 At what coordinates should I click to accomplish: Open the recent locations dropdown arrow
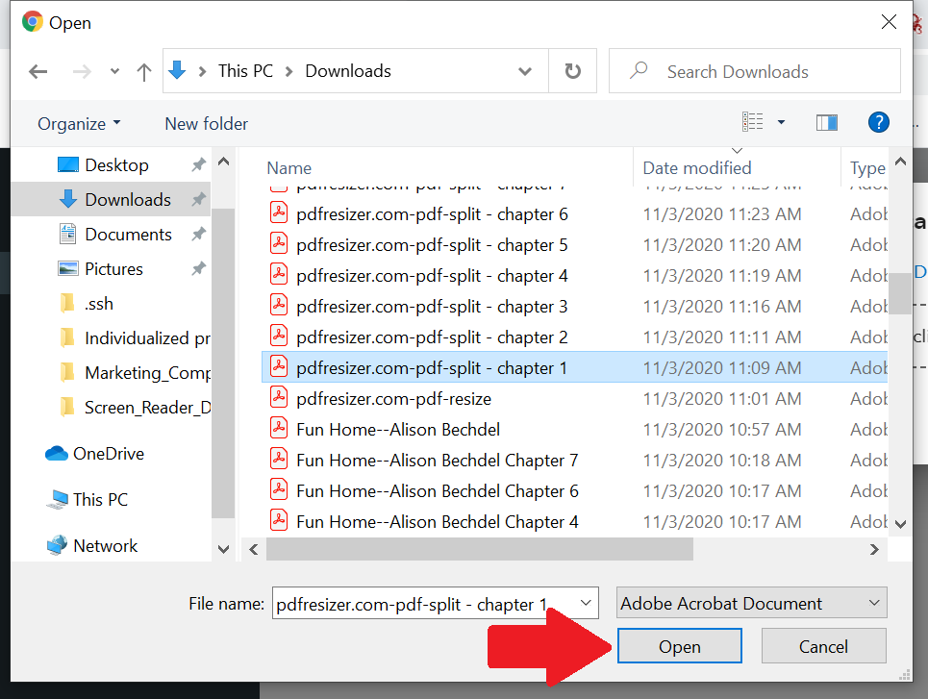tap(115, 72)
